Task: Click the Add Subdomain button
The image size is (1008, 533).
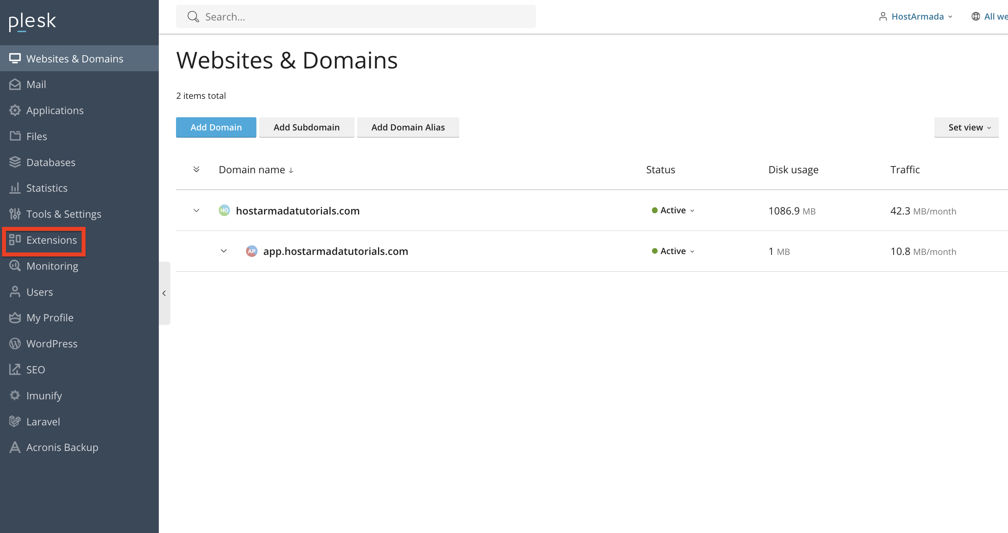Action: (307, 127)
